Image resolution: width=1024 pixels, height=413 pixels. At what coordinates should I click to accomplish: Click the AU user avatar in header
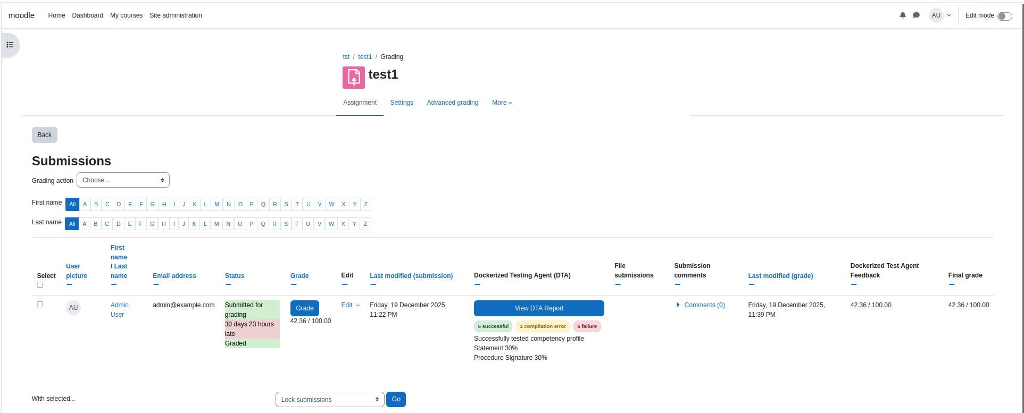(936, 15)
